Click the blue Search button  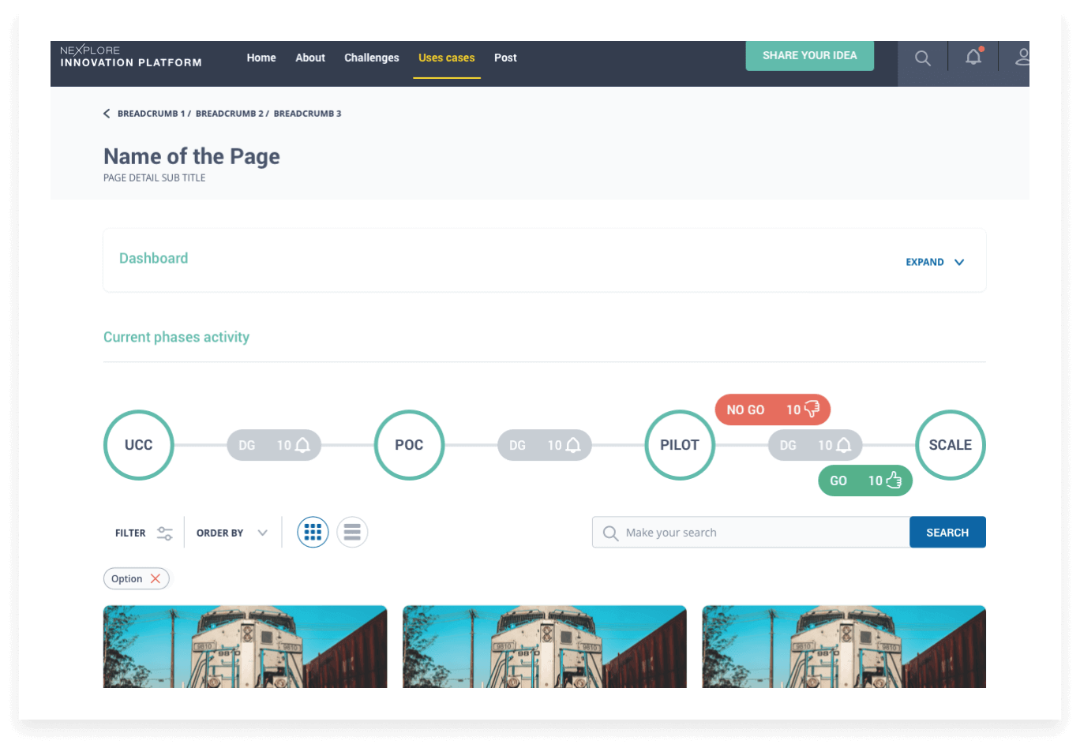click(947, 533)
